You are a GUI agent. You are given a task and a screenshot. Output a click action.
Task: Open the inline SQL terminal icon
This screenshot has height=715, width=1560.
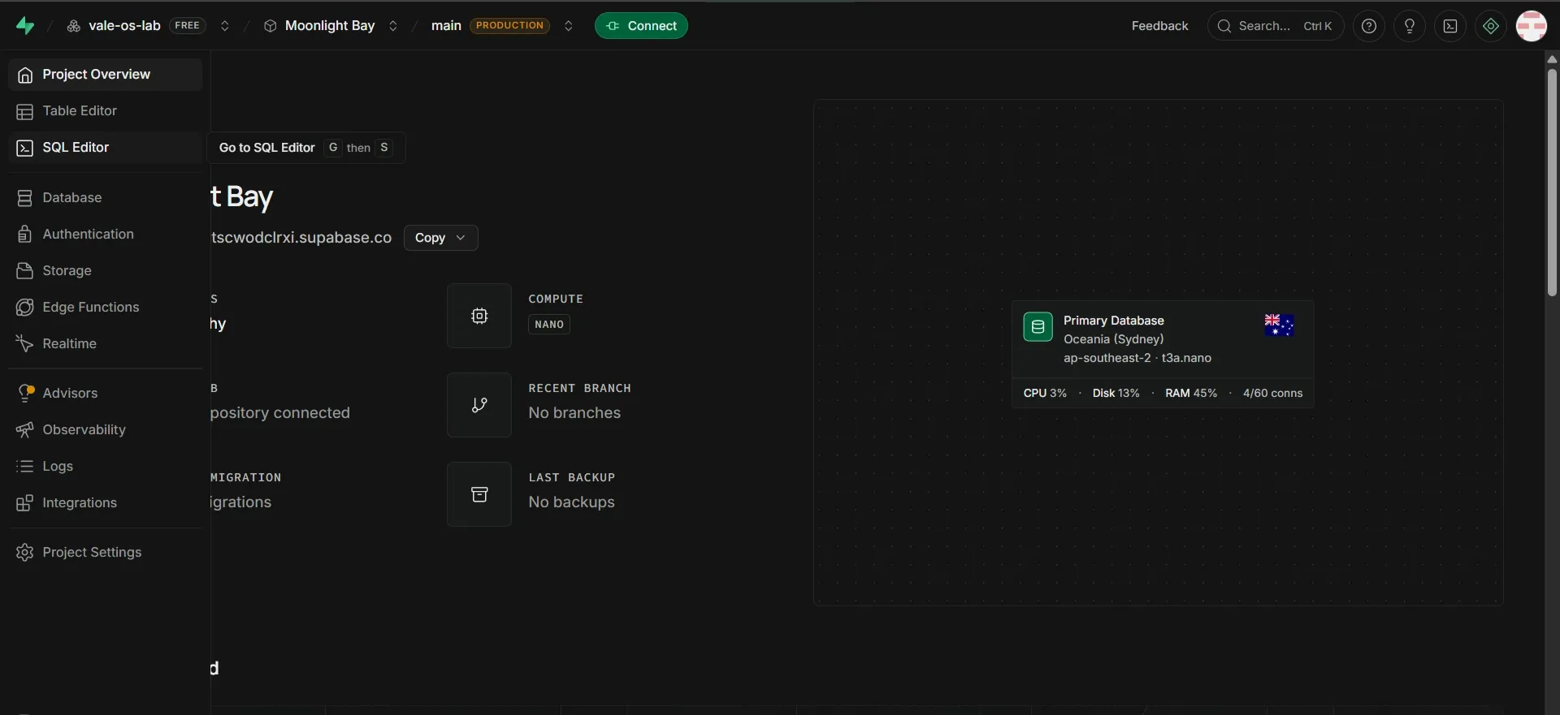tap(1450, 26)
